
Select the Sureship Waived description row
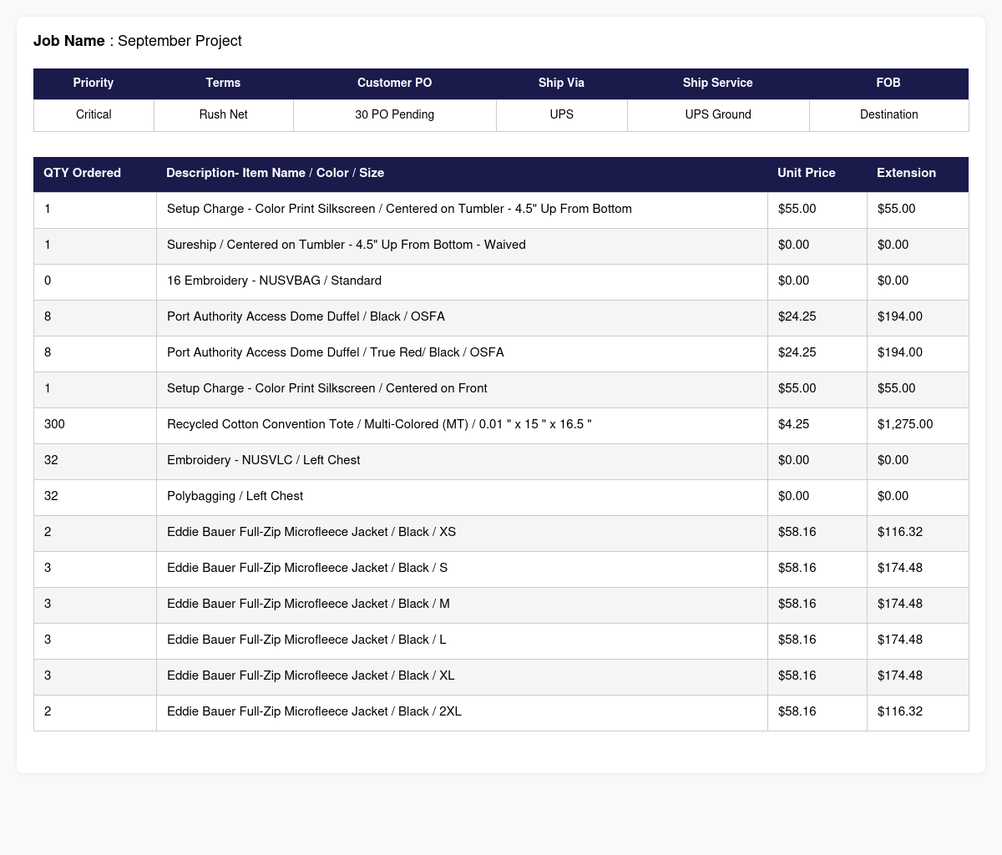pyautogui.click(x=501, y=245)
